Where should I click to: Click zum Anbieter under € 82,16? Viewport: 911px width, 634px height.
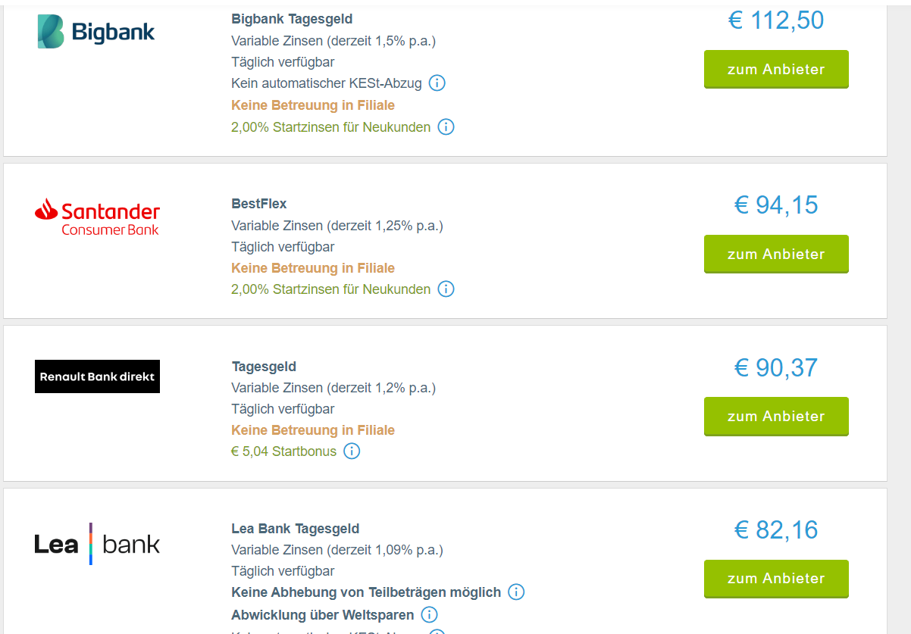pos(776,578)
